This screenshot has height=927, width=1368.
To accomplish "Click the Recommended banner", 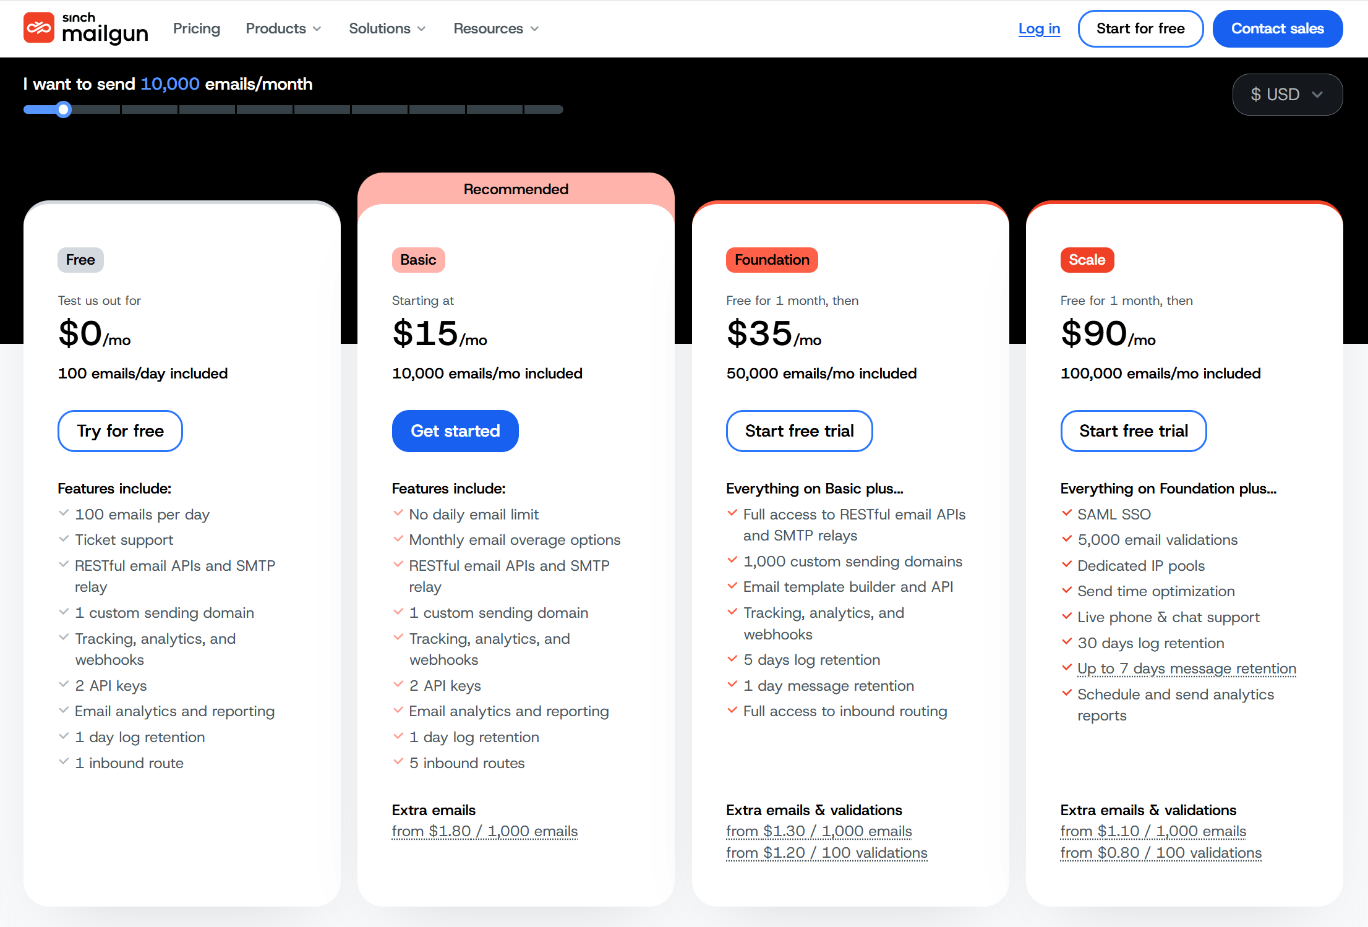I will tap(516, 189).
